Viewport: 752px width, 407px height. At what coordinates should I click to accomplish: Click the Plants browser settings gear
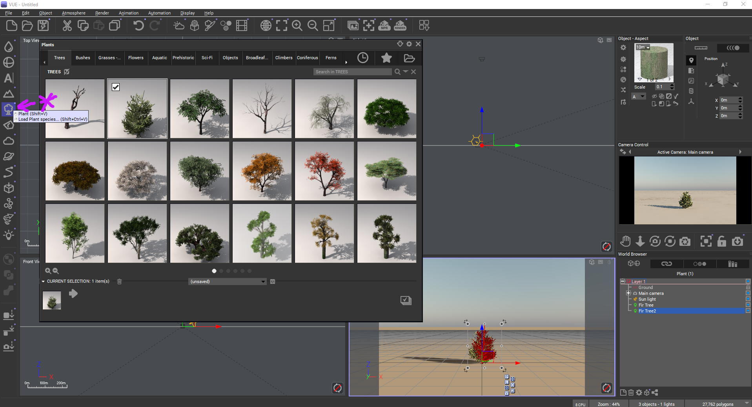pyautogui.click(x=409, y=44)
